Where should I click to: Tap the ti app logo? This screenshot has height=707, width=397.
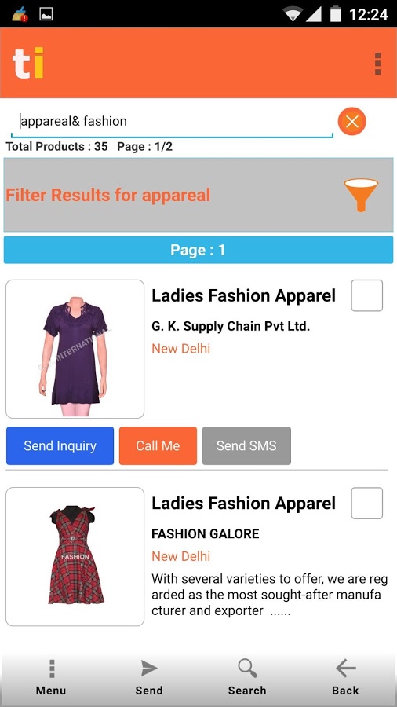click(x=28, y=63)
